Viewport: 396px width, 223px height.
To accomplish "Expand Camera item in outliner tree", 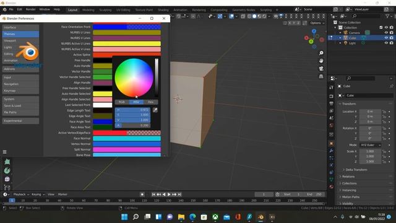I will coord(340,33).
